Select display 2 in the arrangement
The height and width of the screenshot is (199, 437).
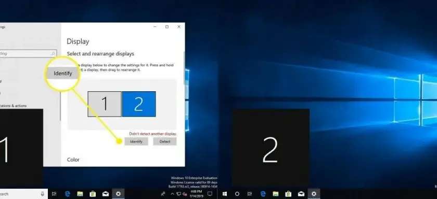pyautogui.click(x=139, y=104)
